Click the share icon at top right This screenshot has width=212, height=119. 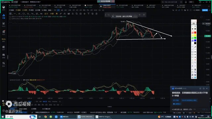(x=210, y=10)
